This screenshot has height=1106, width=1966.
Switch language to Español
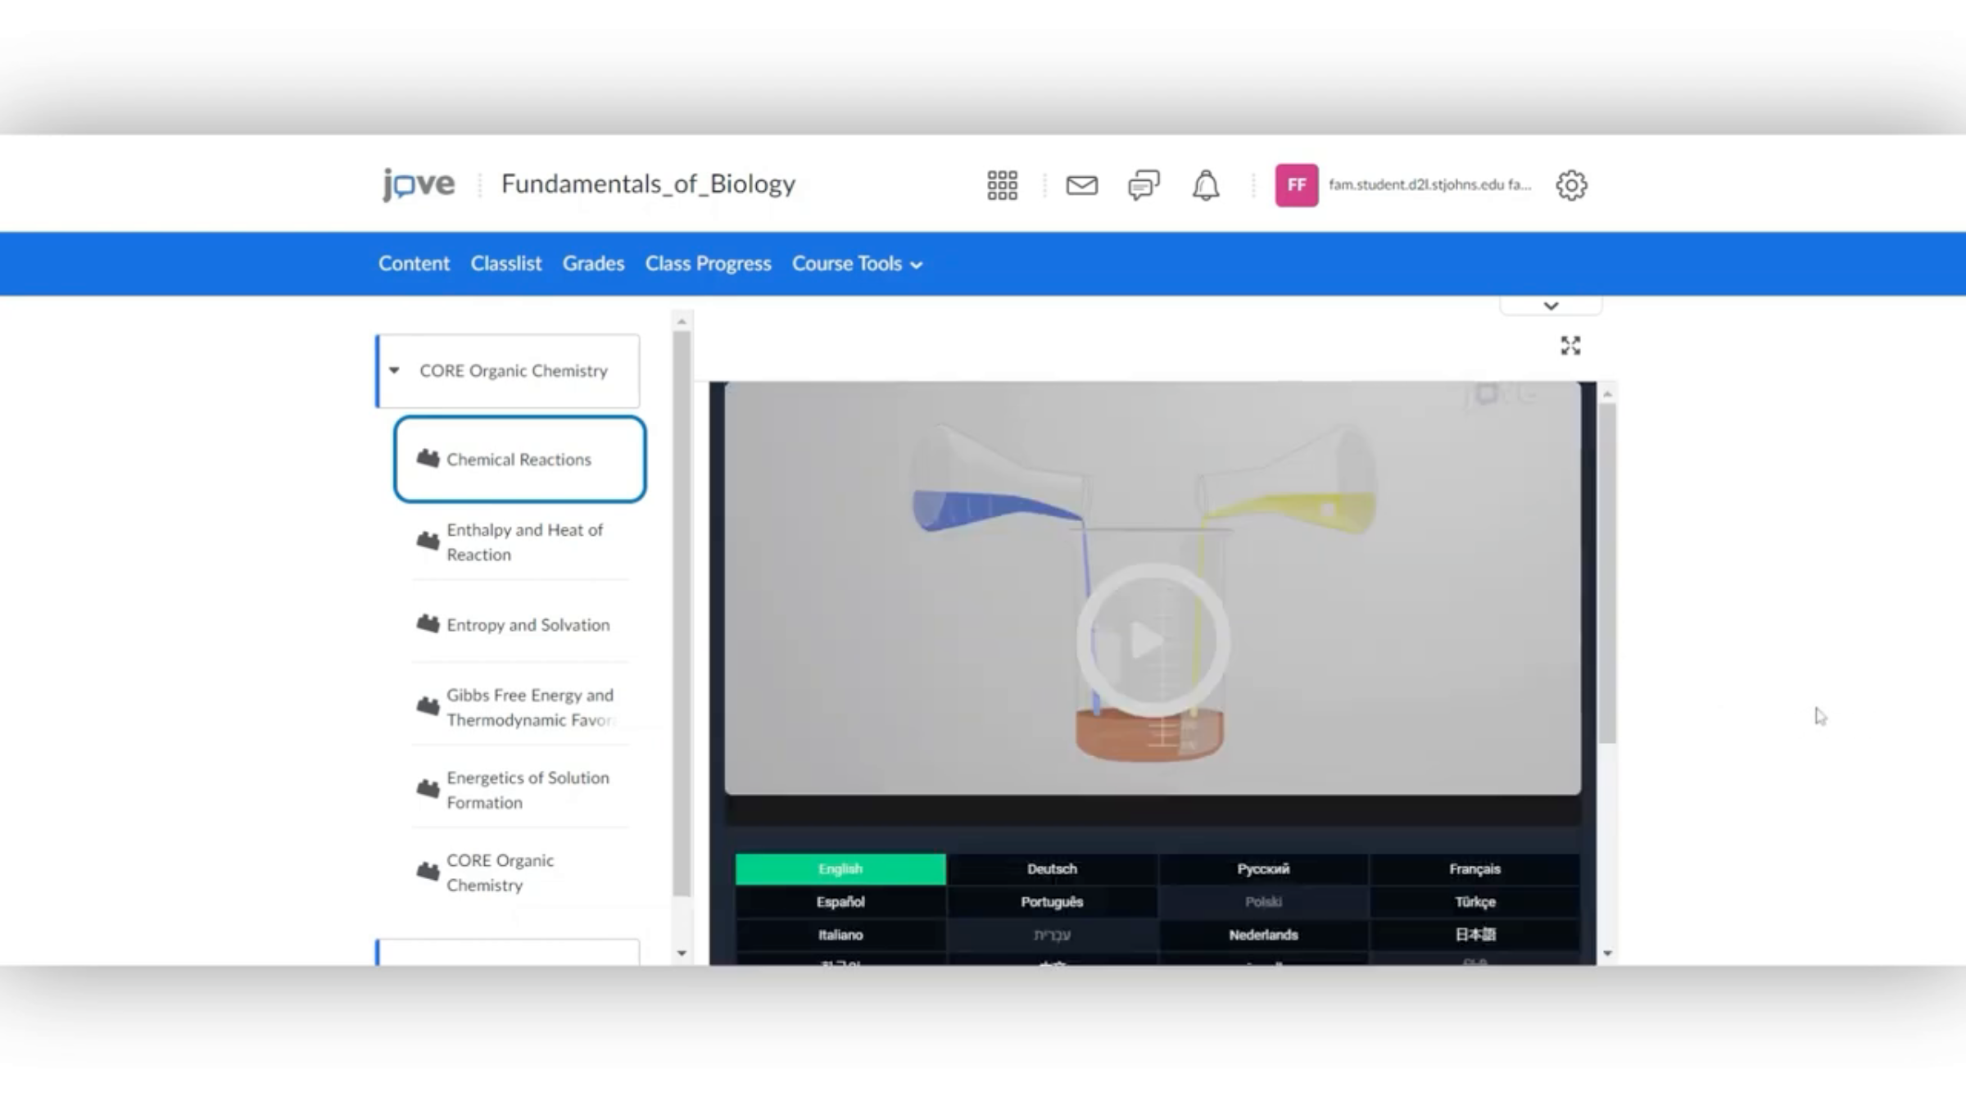(x=840, y=902)
